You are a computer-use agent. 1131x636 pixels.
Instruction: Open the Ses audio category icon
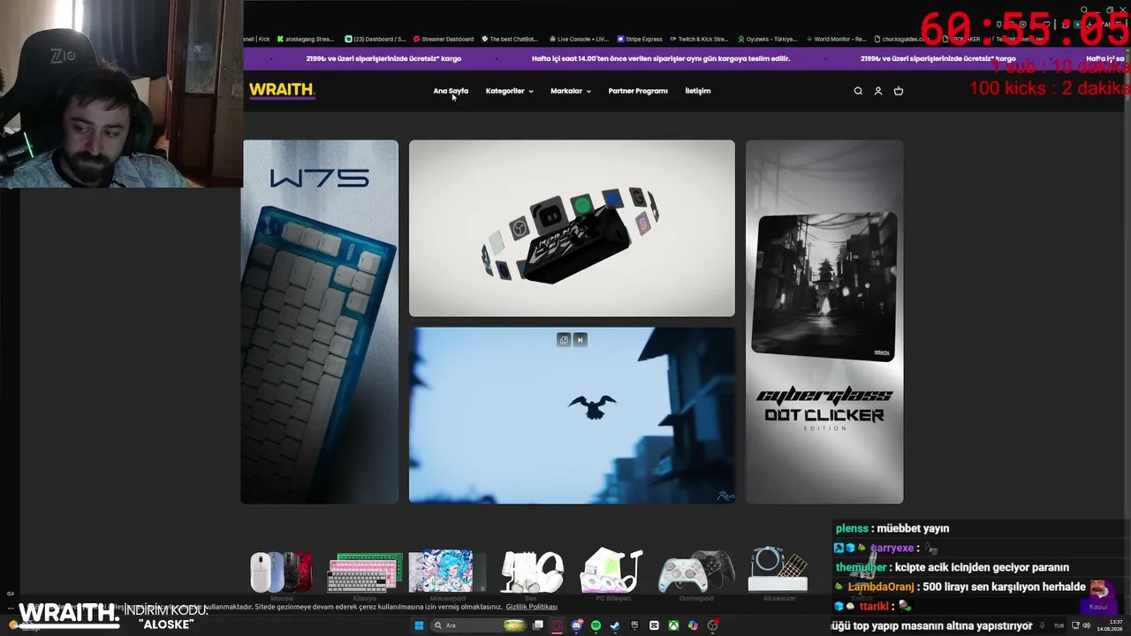click(532, 572)
